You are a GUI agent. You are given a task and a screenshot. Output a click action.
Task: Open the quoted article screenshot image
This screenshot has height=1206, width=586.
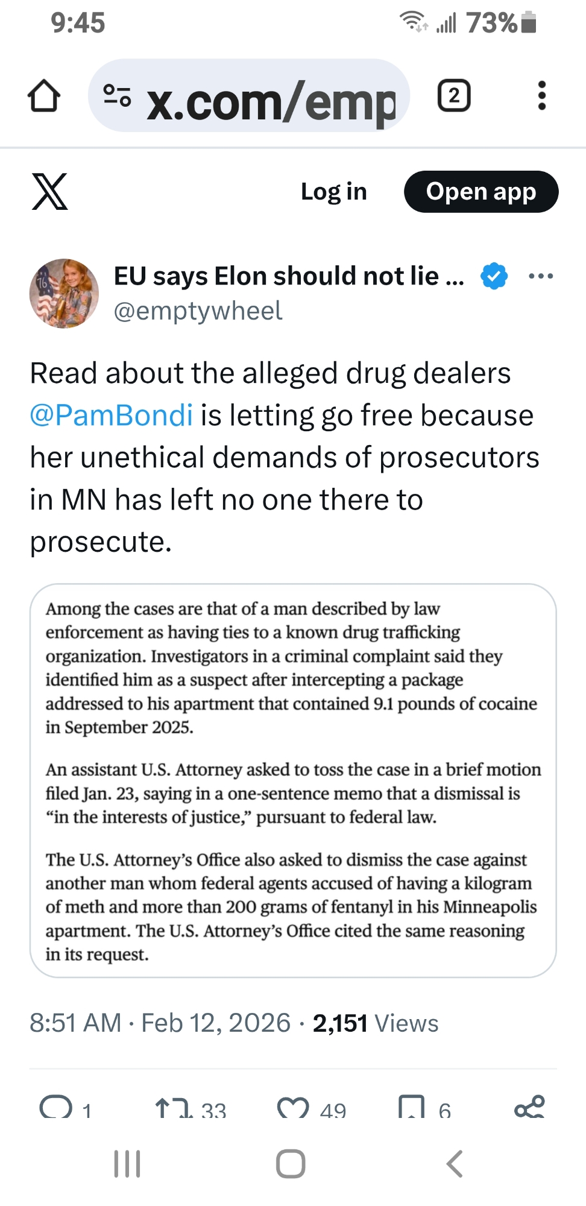pyautogui.click(x=293, y=780)
